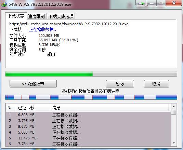
Task: Click the IDM globe icon in title bar
Action: [4, 4]
